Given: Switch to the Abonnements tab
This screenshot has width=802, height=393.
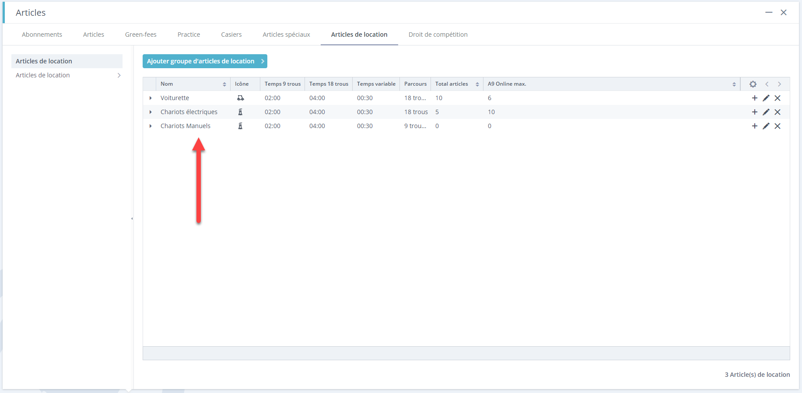Looking at the screenshot, I should click(42, 35).
